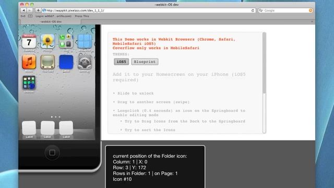334x188 pixels.
Task: Reload the page with refresh icon
Action: click(x=253, y=10)
